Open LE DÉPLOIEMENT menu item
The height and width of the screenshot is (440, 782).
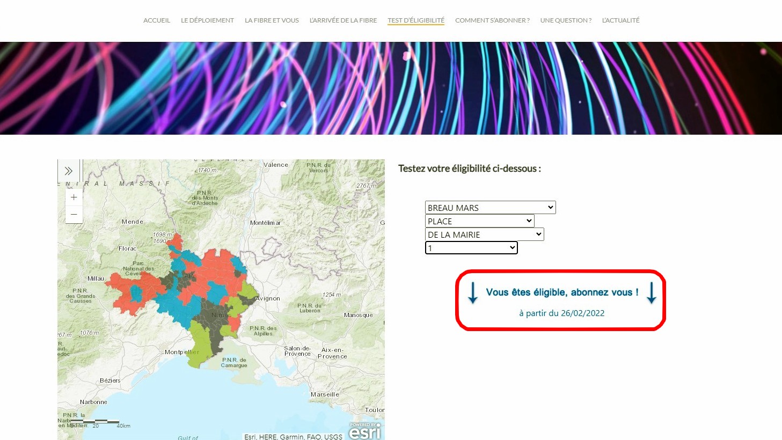click(x=207, y=20)
